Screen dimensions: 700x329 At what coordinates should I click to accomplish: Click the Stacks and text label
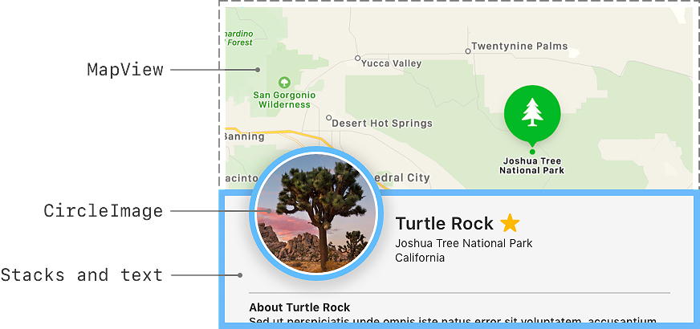pos(82,275)
